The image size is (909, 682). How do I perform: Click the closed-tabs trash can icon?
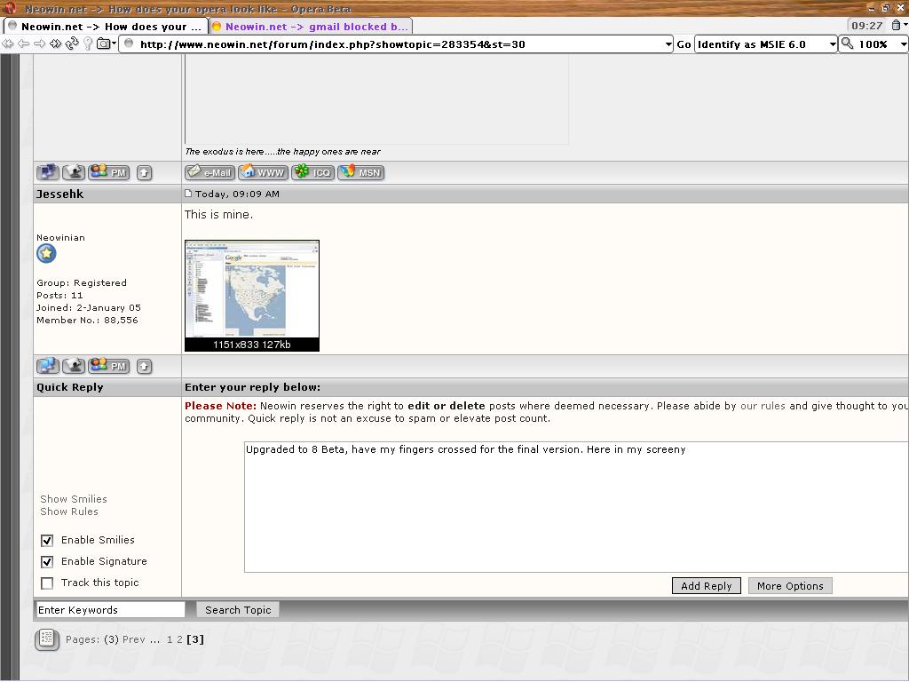pos(896,25)
